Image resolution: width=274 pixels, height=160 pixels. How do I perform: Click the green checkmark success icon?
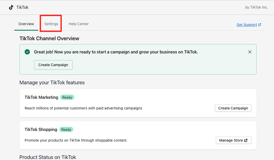27,52
